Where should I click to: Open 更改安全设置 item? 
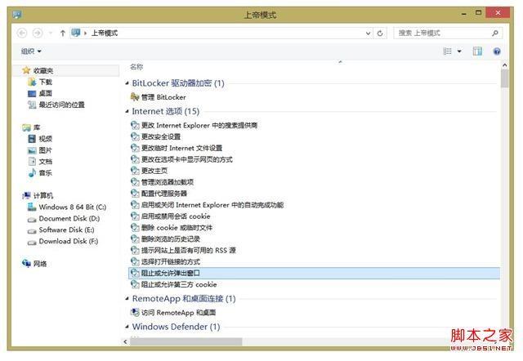click(x=161, y=136)
